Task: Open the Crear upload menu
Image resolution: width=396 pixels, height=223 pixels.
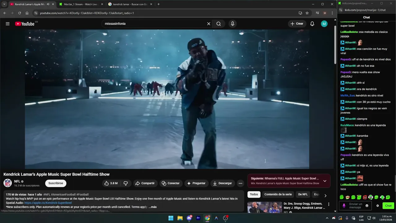Action: tap(297, 24)
